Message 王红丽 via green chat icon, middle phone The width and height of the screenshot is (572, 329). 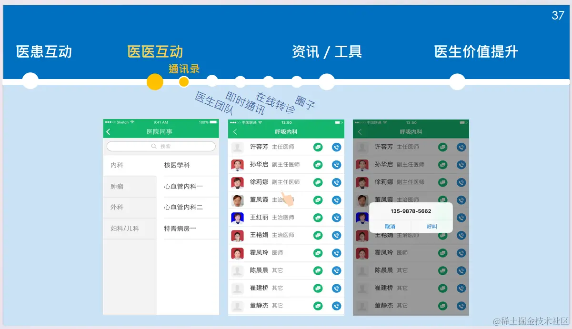pyautogui.click(x=318, y=218)
